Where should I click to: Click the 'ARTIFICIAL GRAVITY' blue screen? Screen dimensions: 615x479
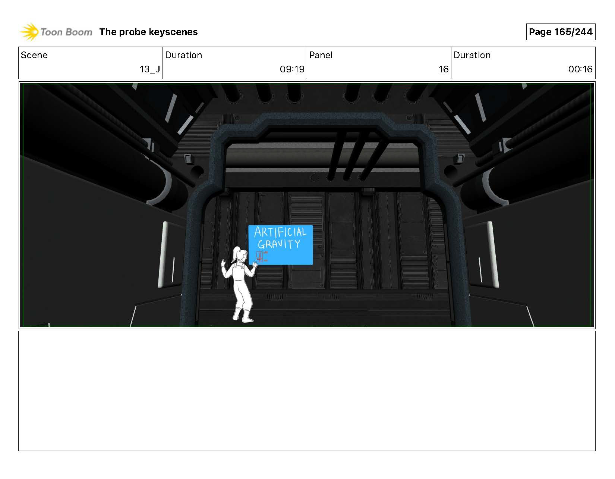(x=281, y=245)
